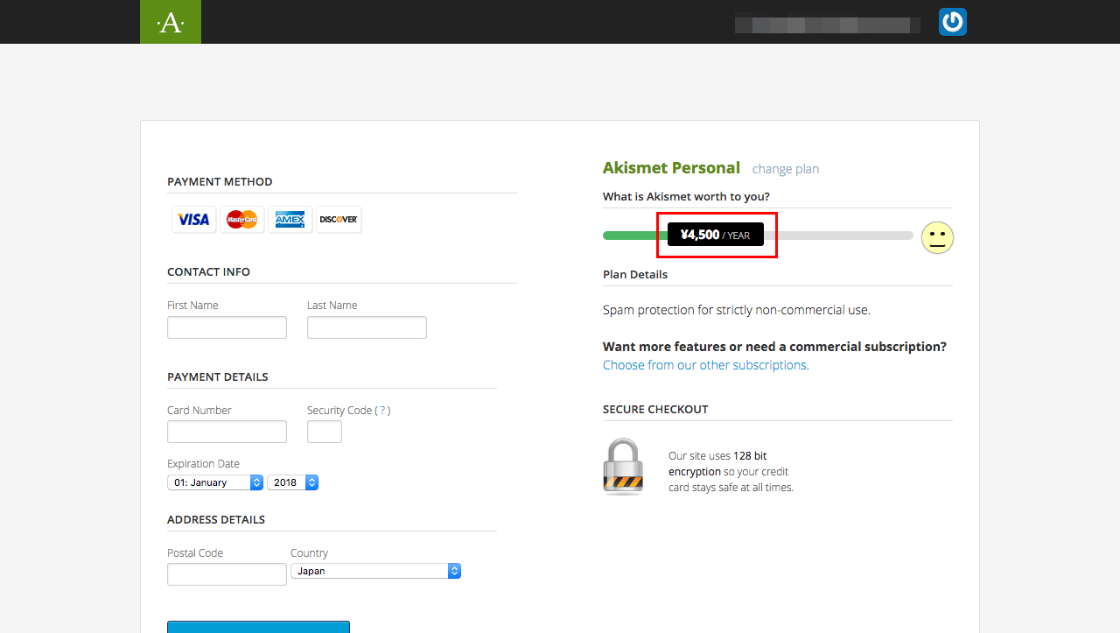1120x633 pixels.
Task: Click 'Spam protection for strictly non-commercial use' text
Action: (737, 310)
